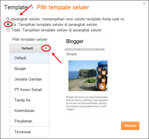Click the preview photo of the bottle

(x=88, y=76)
